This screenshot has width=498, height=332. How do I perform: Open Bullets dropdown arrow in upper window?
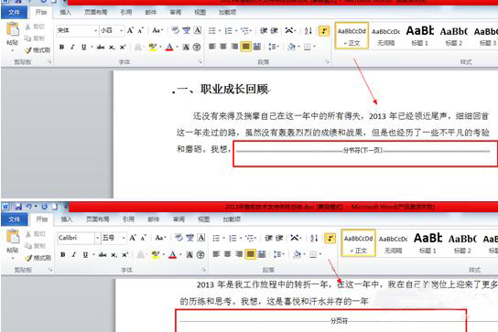click(x=220, y=31)
